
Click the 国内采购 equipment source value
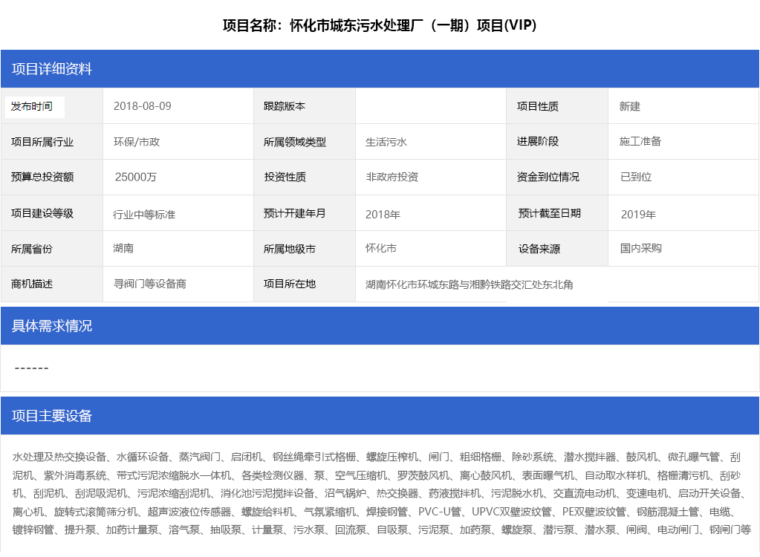[x=641, y=248]
